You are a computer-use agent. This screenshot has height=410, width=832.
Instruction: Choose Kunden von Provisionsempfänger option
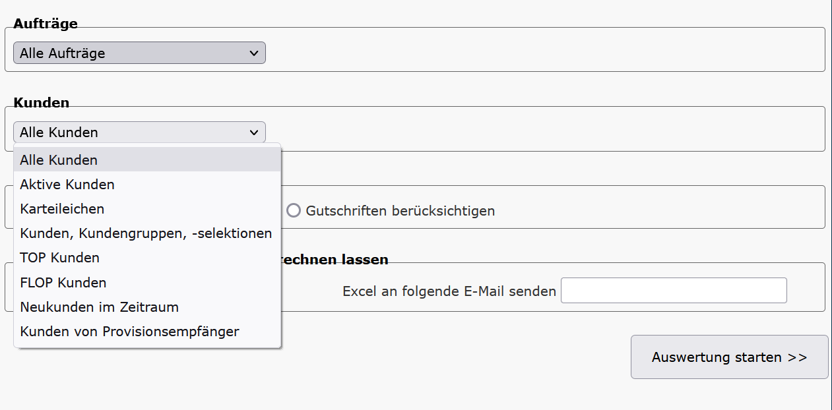pyautogui.click(x=130, y=332)
